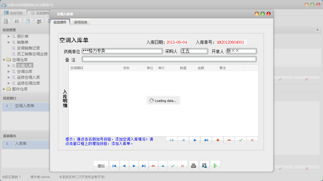Click the print icon in bottom toolbar
323x181 pixels.
click(193, 165)
